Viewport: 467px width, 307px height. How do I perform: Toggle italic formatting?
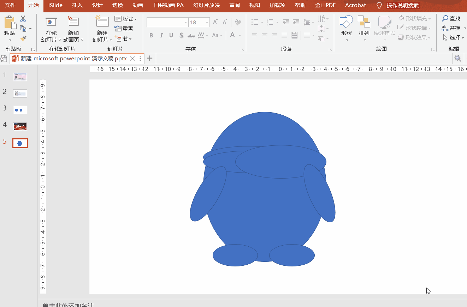[161, 35]
